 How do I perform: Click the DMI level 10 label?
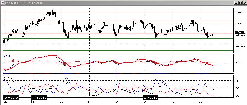237,95
